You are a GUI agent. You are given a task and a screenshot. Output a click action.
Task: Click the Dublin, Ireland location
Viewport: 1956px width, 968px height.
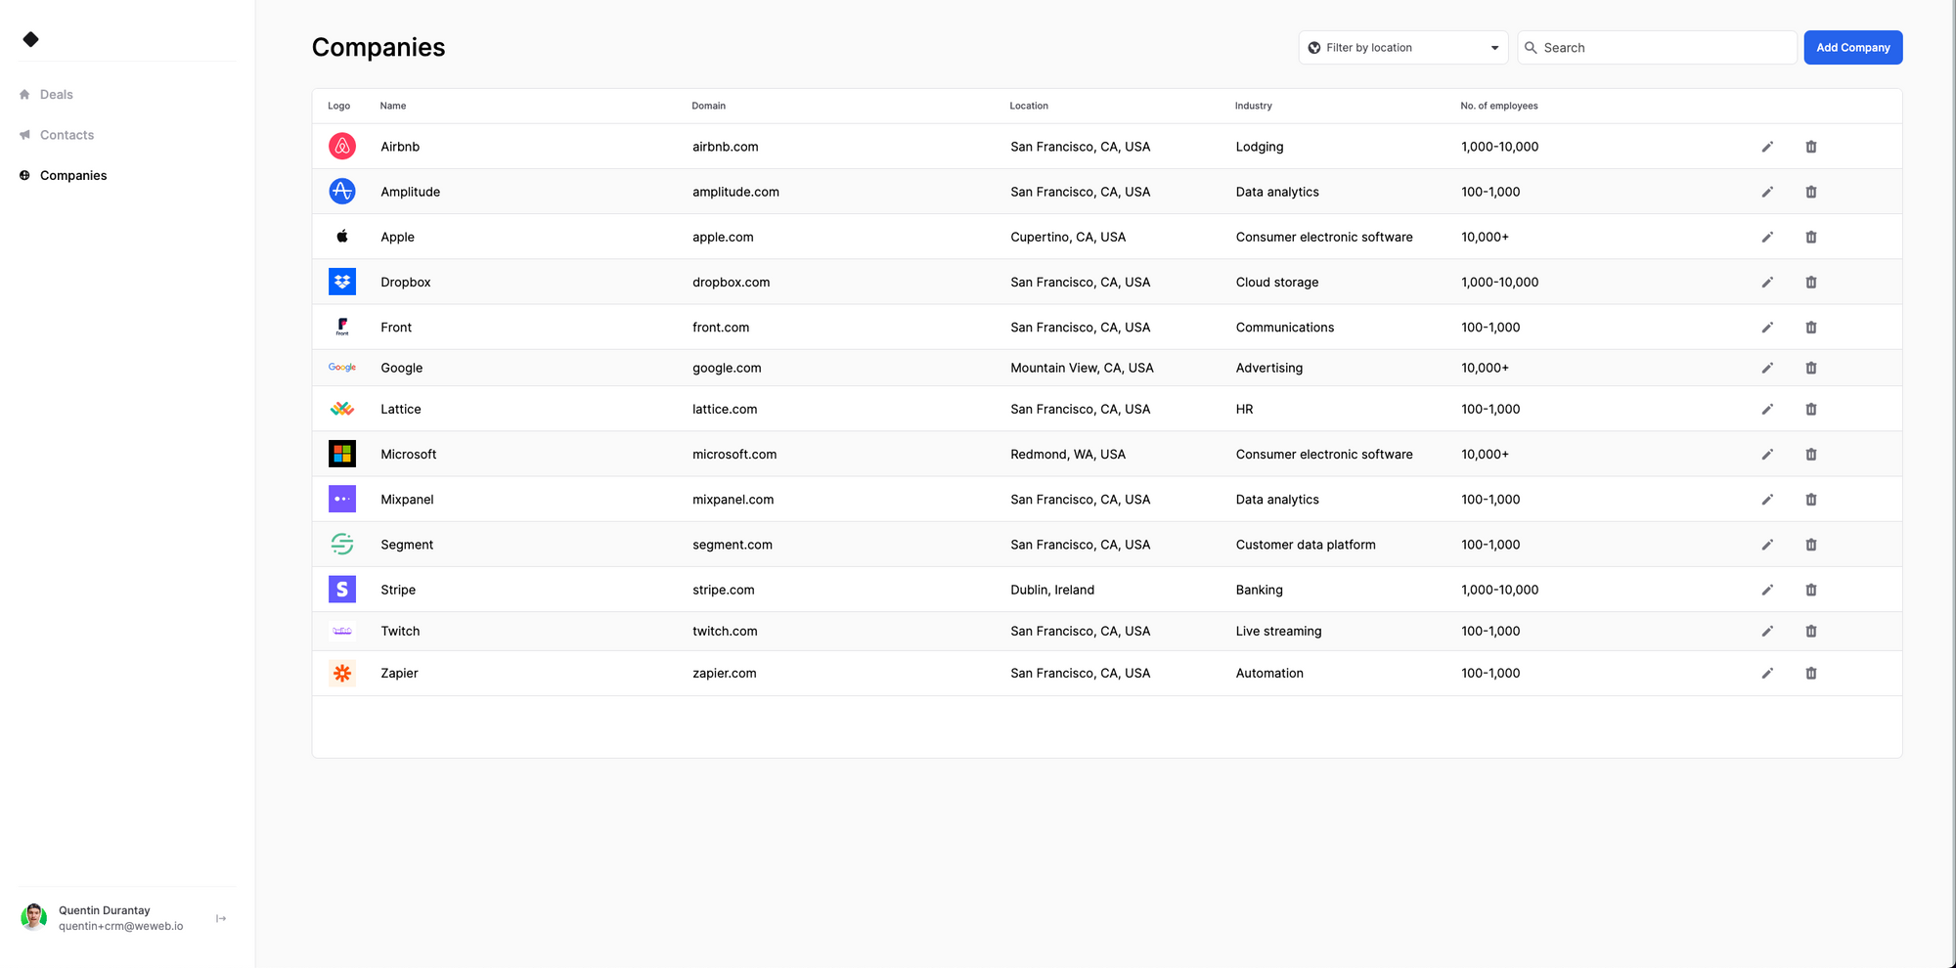[x=1052, y=590]
